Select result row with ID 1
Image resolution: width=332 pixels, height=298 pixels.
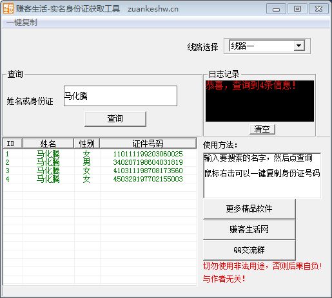pyautogui.click(x=100, y=154)
